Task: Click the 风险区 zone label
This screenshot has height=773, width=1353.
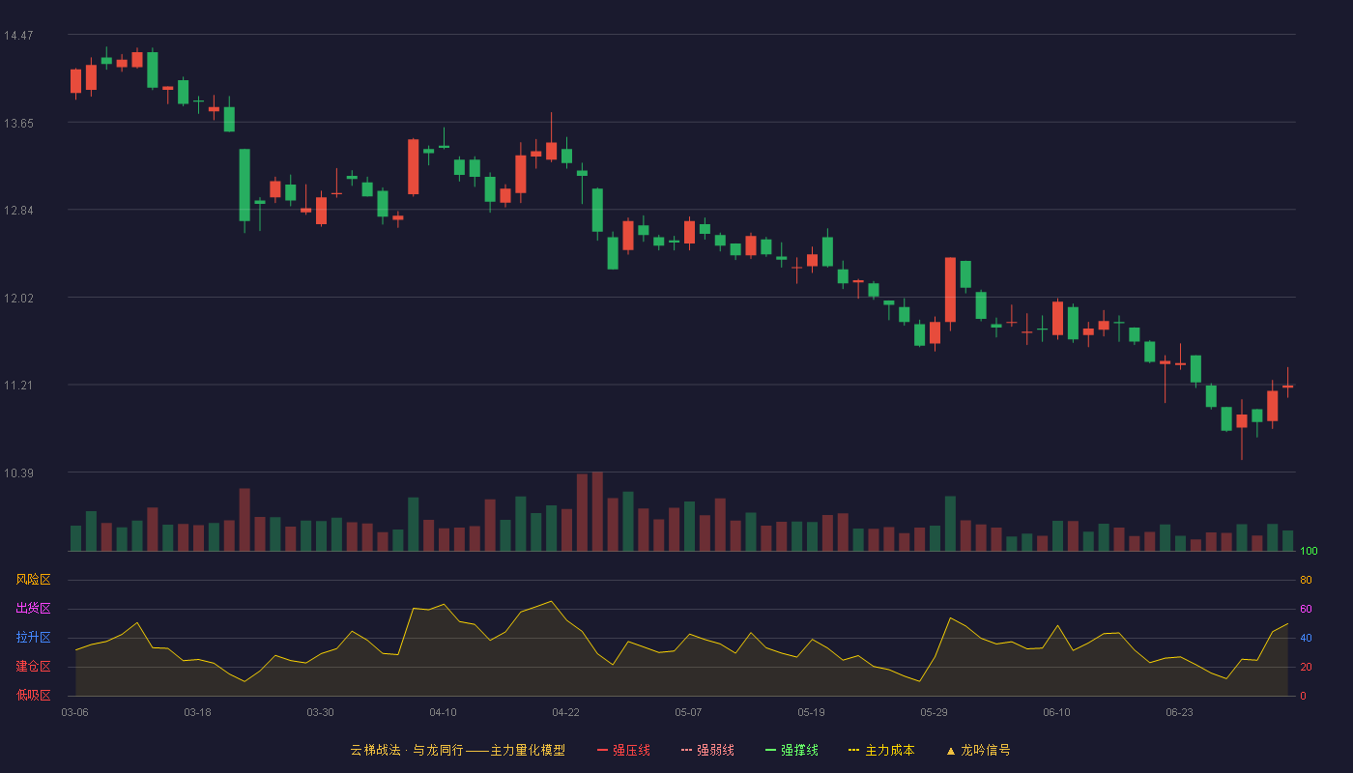Action: point(33,580)
